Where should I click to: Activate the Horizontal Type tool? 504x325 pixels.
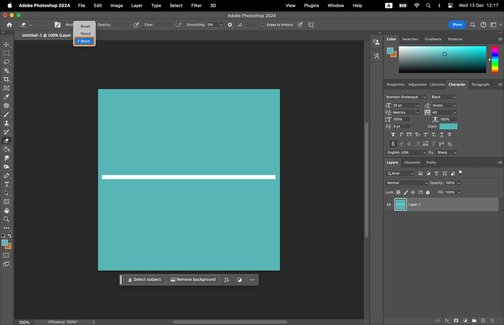pyautogui.click(x=6, y=185)
